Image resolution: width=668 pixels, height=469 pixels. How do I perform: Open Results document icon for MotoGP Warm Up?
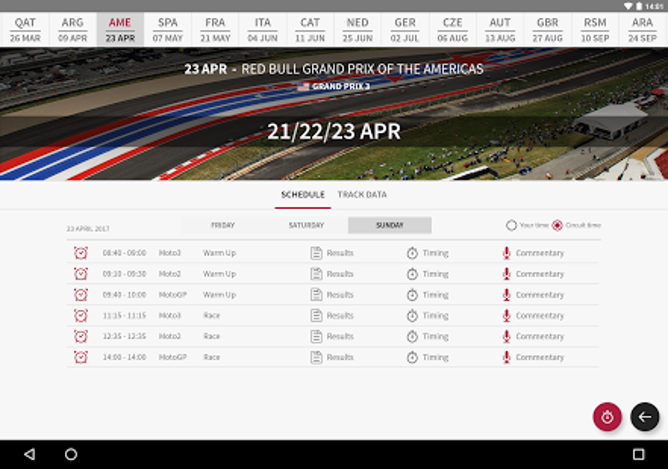[316, 294]
